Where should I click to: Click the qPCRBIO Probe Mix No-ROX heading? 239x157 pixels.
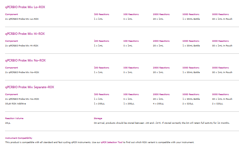point(25,60)
